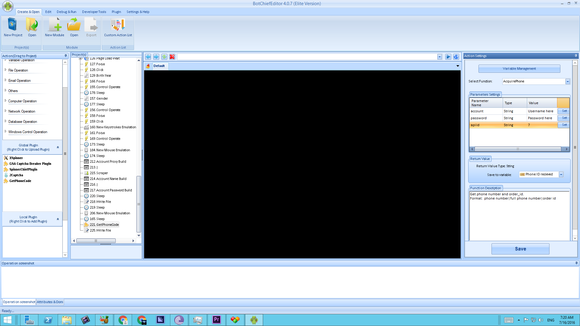Screen dimensions: 580x326
Task: Collapse the Local Plugin section
Action: pos(58,219)
